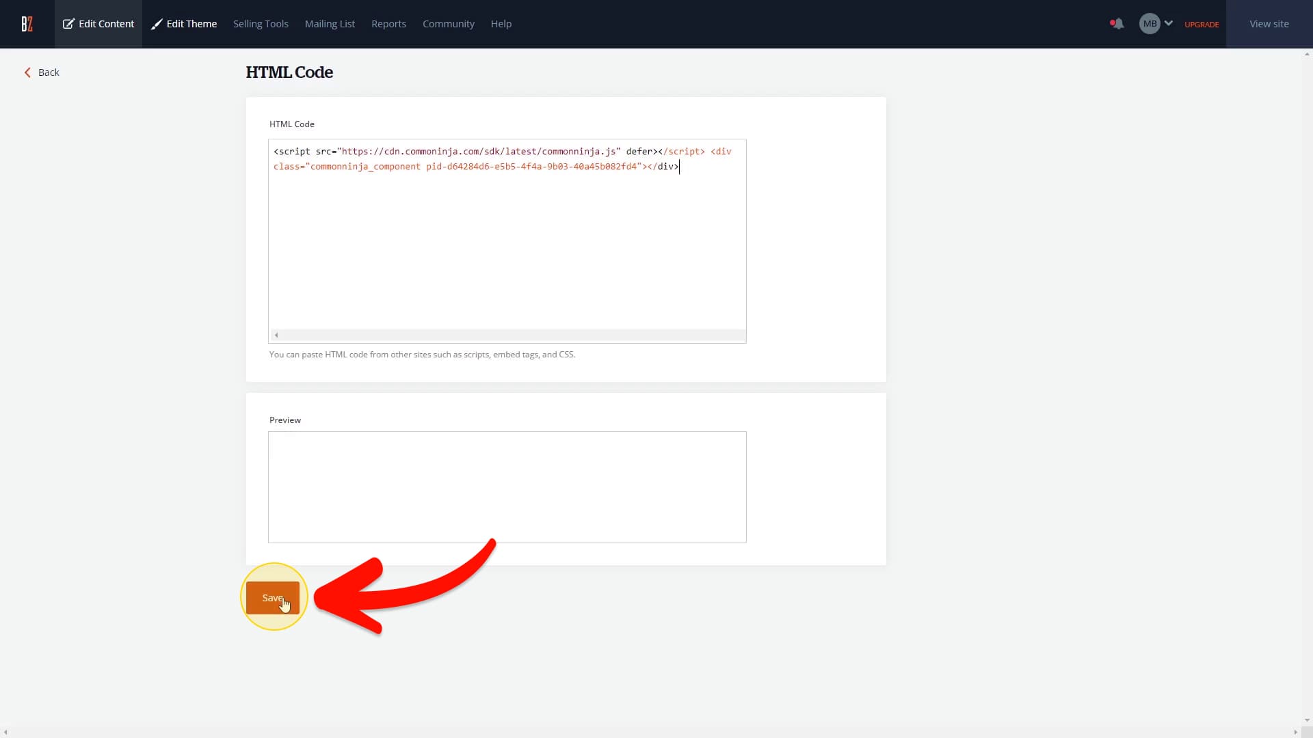This screenshot has height=738, width=1313.
Task: Open the Mailing List menu
Action: [330, 24]
